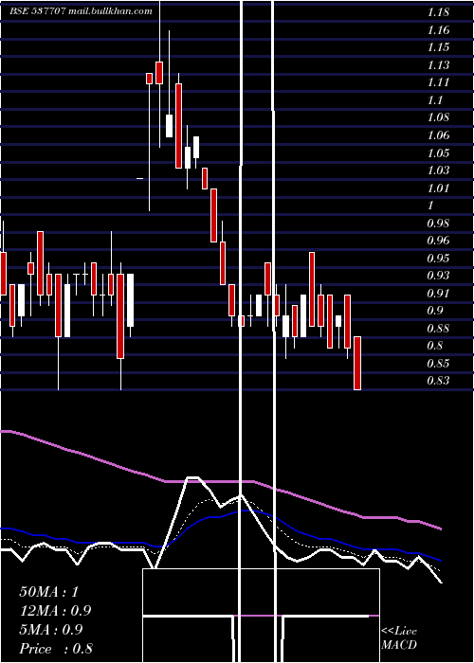Click the 1.06 price axis label
474x663 pixels.
click(438, 135)
